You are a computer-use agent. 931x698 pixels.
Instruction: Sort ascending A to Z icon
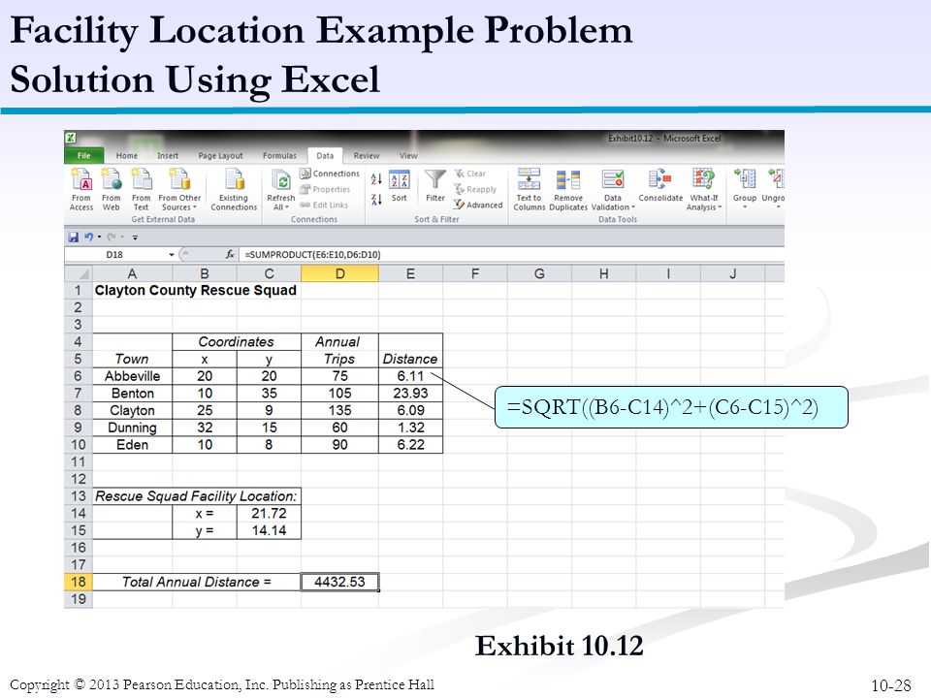tap(376, 178)
